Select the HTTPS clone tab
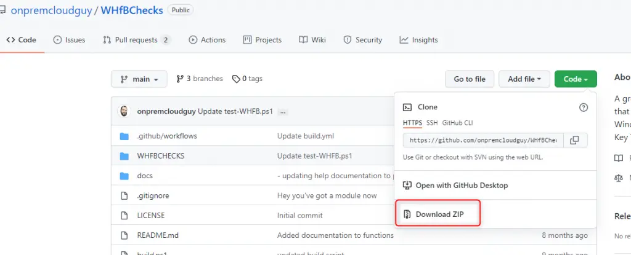This screenshot has height=255, width=631. pyautogui.click(x=412, y=123)
